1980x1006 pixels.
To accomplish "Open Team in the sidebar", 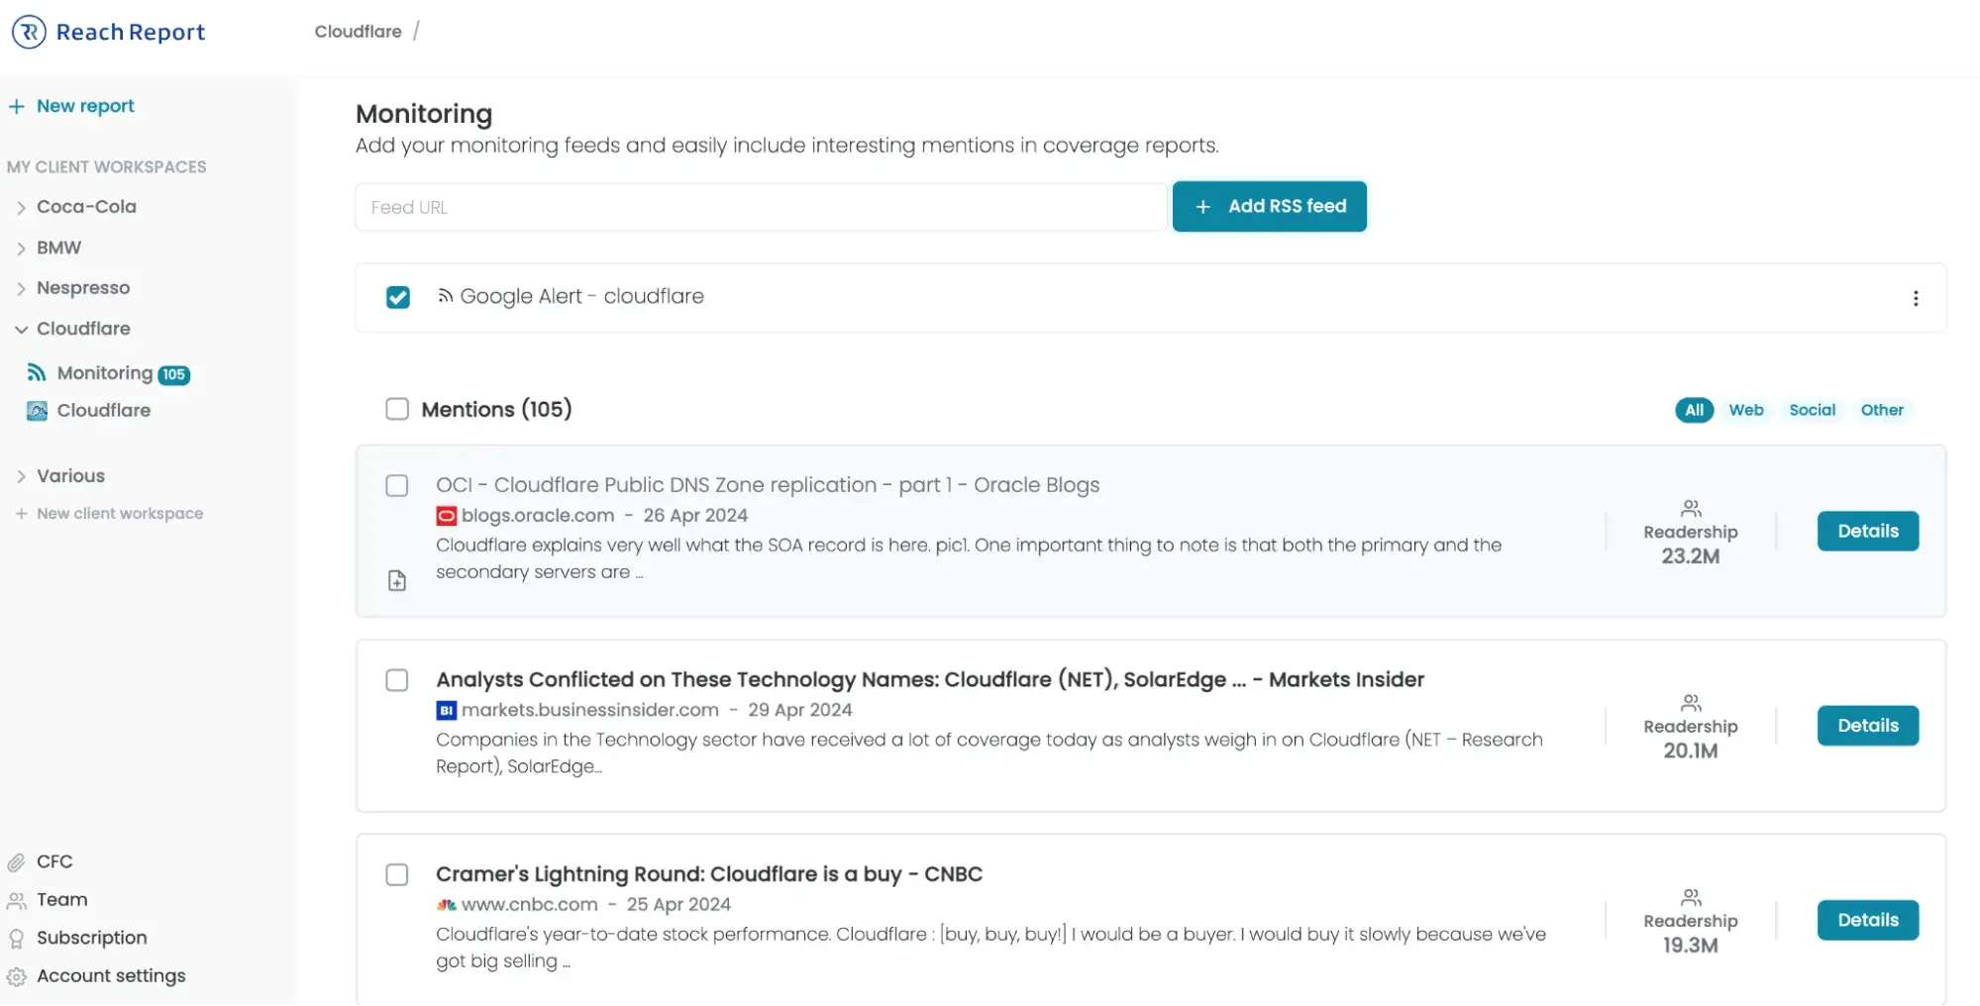I will [x=62, y=900].
